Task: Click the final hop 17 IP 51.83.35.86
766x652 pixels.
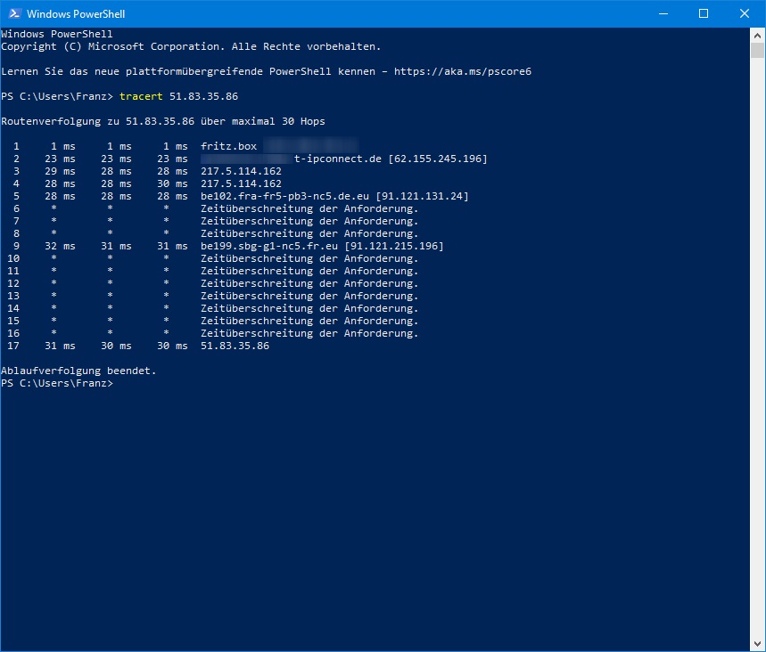Action: tap(235, 346)
